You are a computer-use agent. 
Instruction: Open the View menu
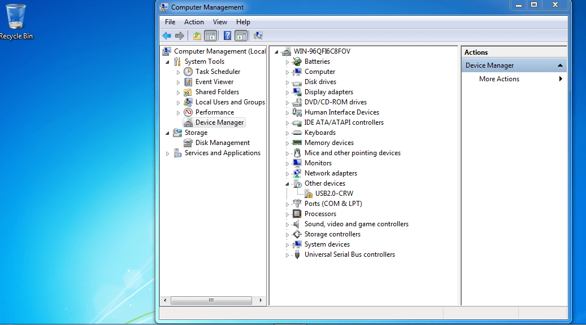pyautogui.click(x=220, y=22)
